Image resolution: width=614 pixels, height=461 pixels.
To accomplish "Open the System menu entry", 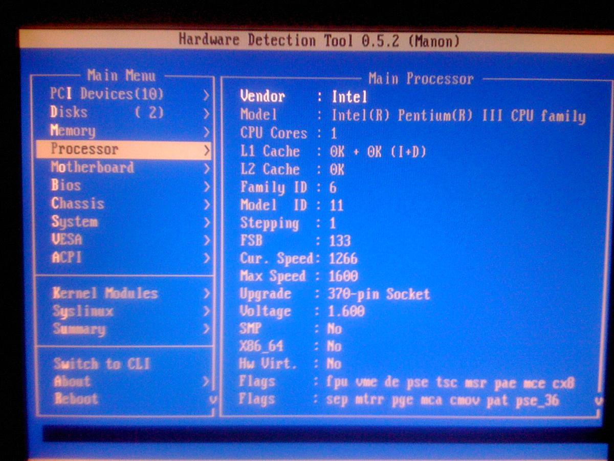I will pyautogui.click(x=75, y=222).
